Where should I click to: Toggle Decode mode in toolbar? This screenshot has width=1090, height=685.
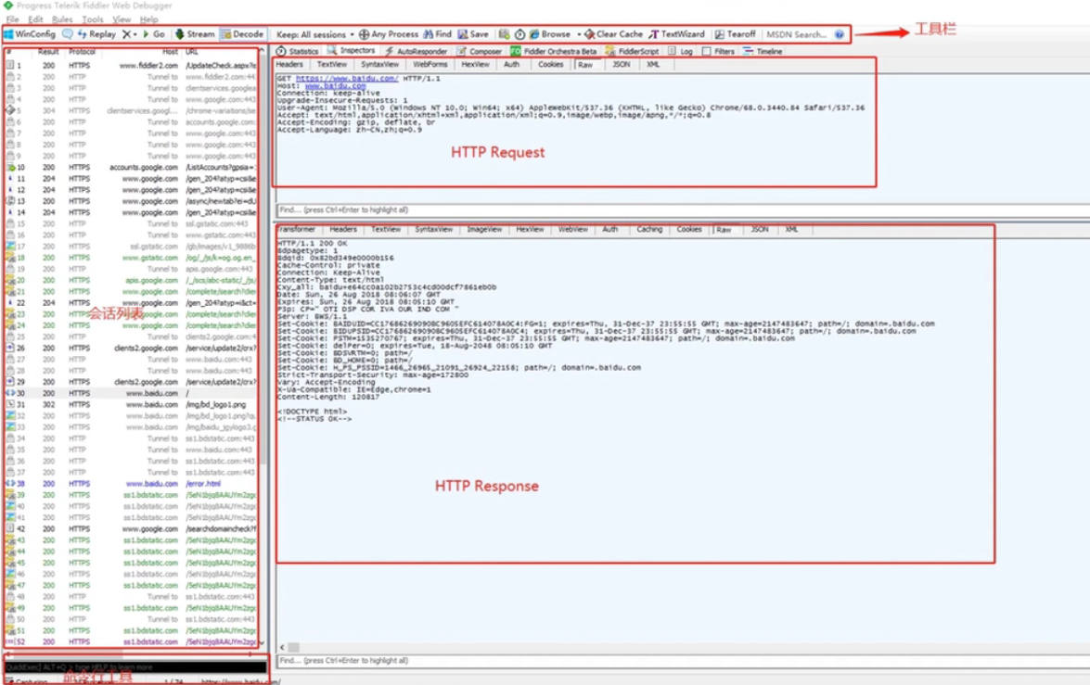tap(242, 34)
